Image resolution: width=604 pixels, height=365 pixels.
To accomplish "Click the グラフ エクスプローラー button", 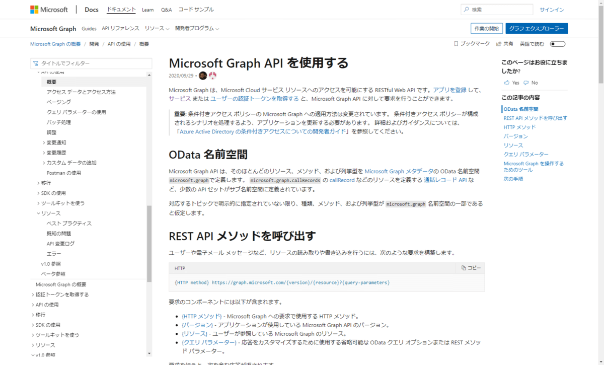I will pos(537,28).
